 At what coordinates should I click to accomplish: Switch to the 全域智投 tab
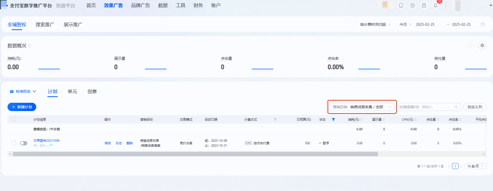(17, 24)
